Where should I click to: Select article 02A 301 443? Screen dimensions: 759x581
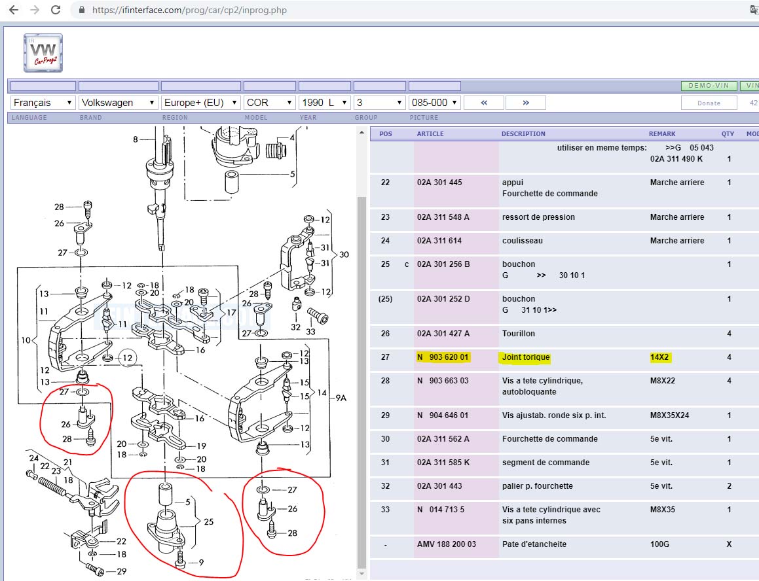(439, 485)
